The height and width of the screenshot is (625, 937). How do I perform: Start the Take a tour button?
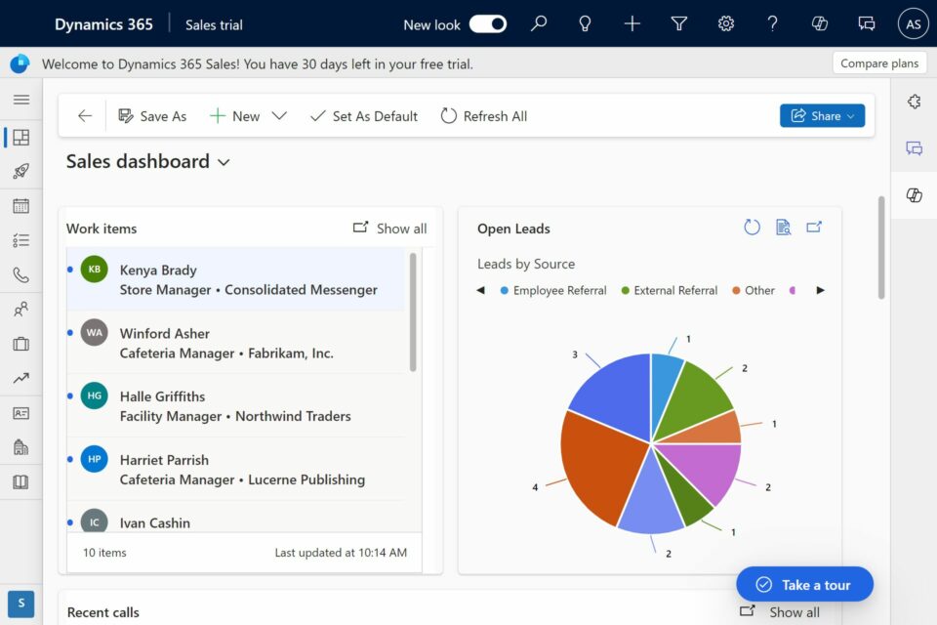pos(804,585)
